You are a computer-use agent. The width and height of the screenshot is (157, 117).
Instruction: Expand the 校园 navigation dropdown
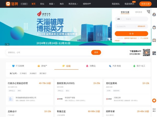tap(52, 4)
